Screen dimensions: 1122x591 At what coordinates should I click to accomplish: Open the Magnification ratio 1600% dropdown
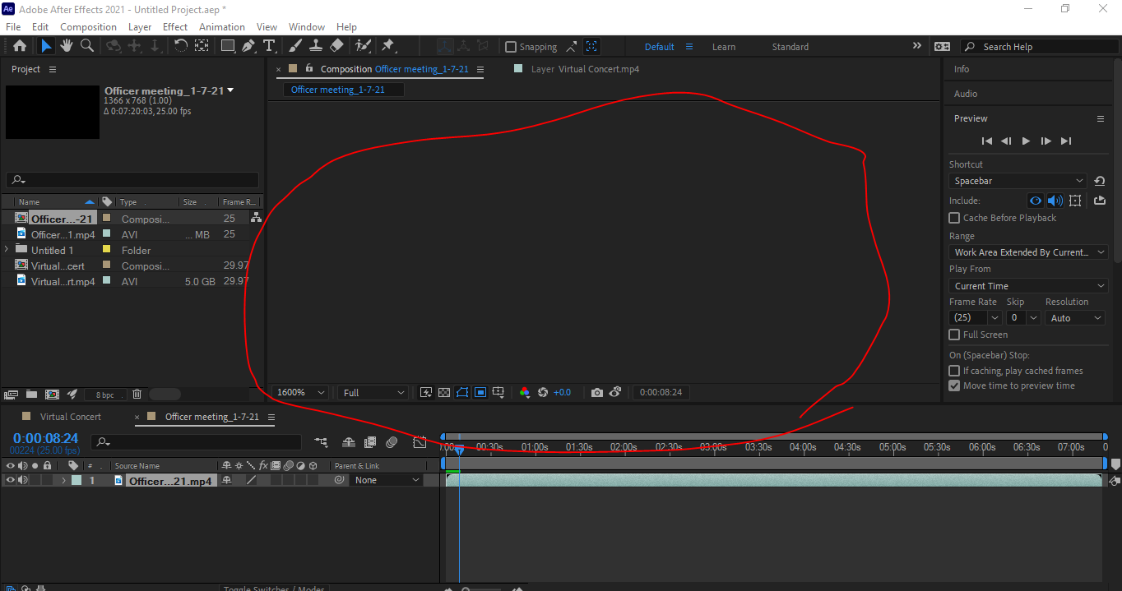299,392
